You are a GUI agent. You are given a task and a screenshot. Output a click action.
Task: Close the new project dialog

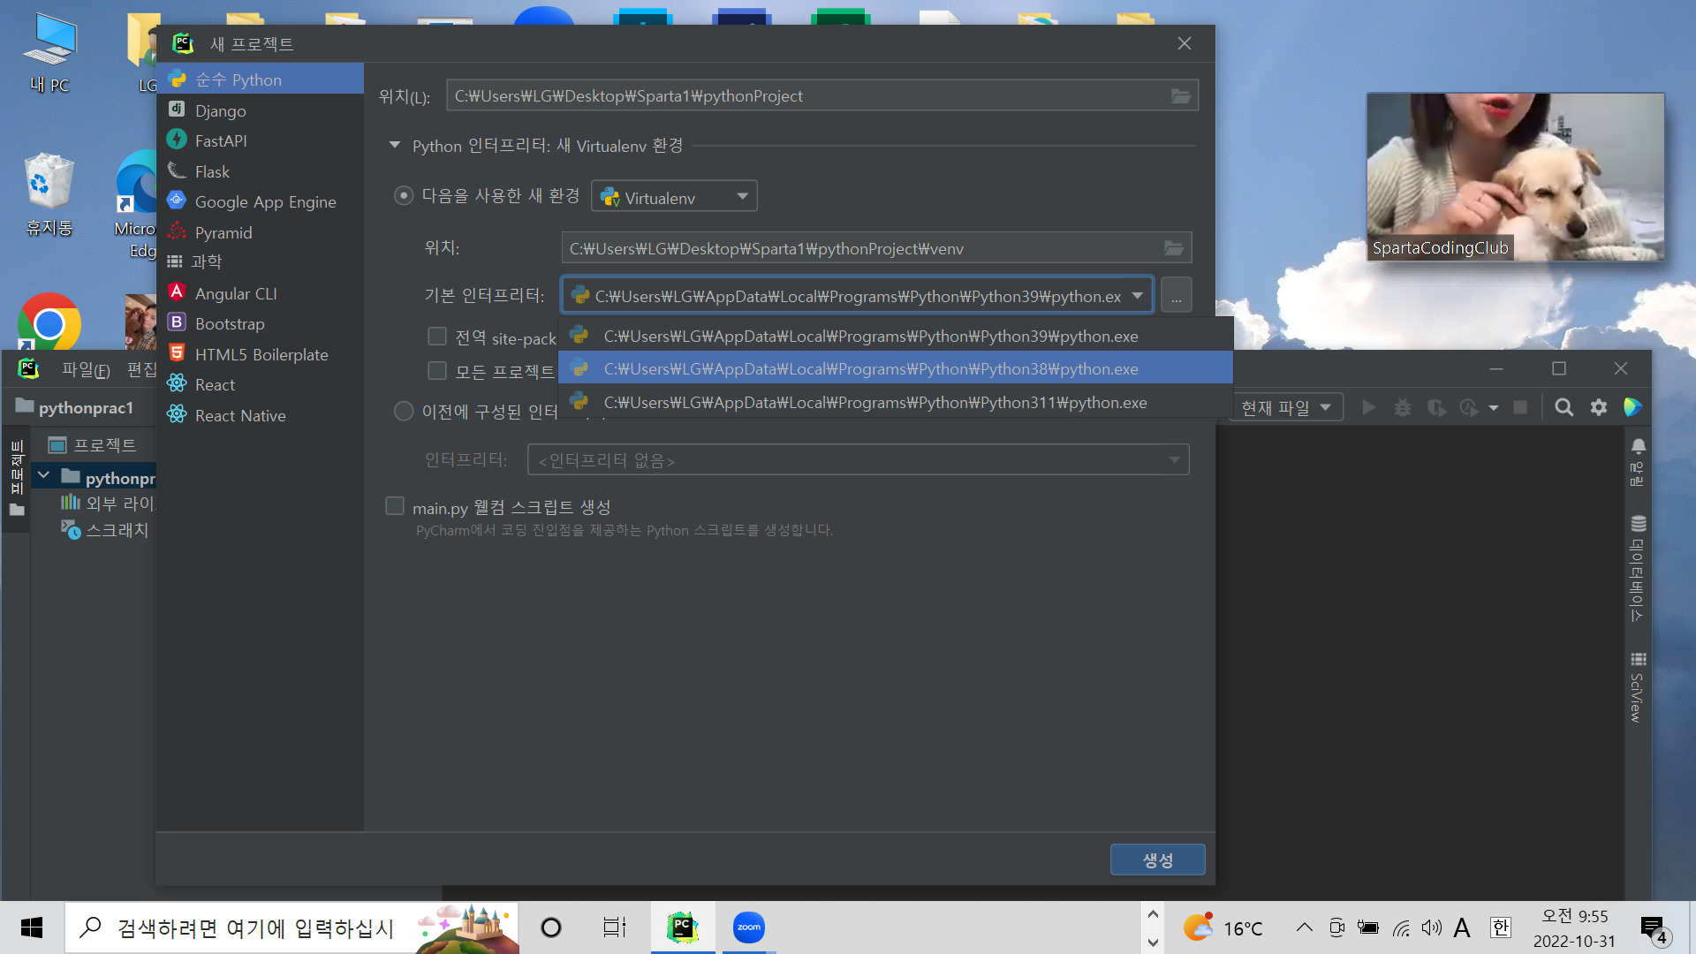1185,43
